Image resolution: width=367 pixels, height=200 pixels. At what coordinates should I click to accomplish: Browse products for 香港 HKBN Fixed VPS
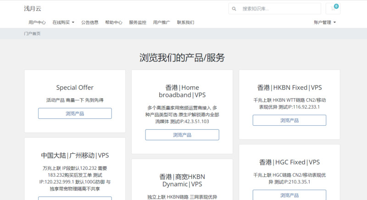click(289, 120)
